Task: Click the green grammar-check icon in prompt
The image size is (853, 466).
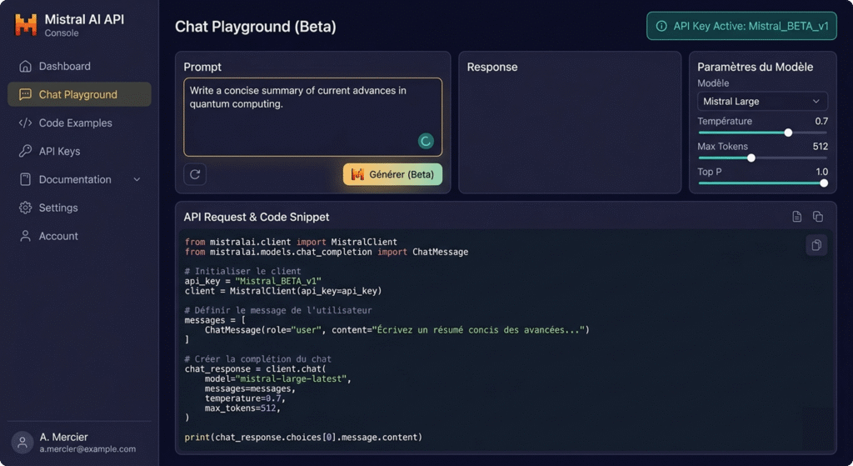Action: (x=426, y=142)
